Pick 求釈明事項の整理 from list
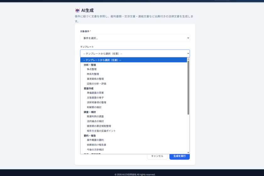The height and width of the screenshot is (176, 264). pos(96,102)
